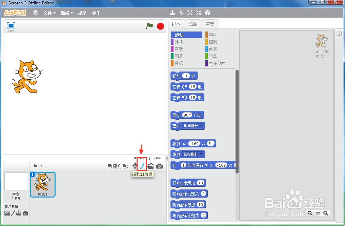Switch to the 造型 tab
The image size is (345, 226).
[x=193, y=24]
